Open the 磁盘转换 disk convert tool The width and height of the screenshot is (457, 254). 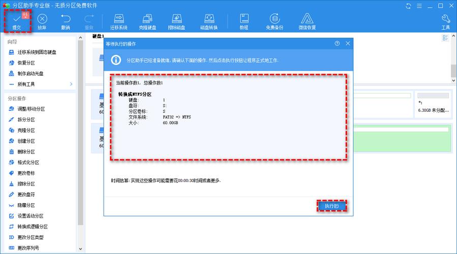209,21
